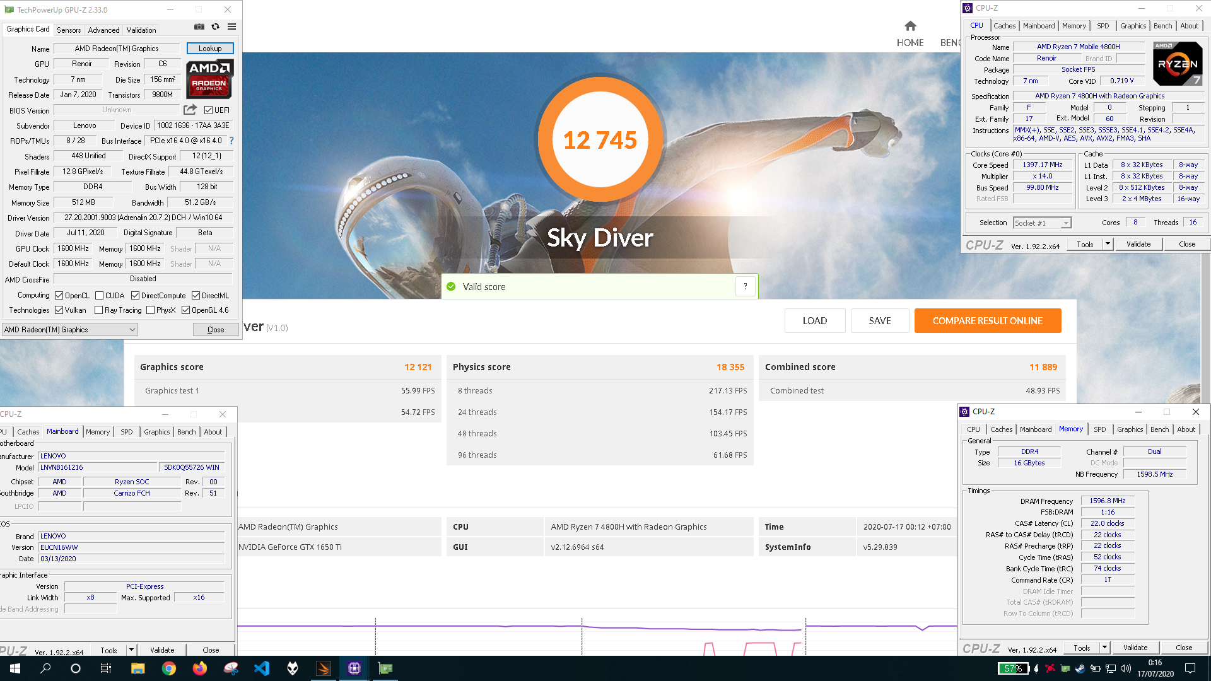Click COMPARE RESULT ONLINE
The width and height of the screenshot is (1211, 681).
[987, 320]
